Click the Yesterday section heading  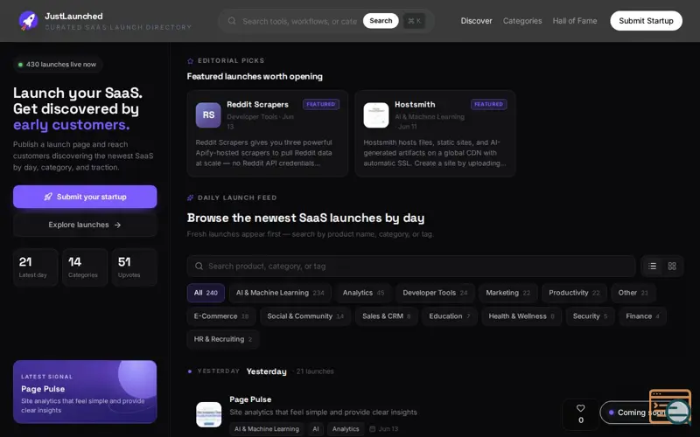pos(267,371)
